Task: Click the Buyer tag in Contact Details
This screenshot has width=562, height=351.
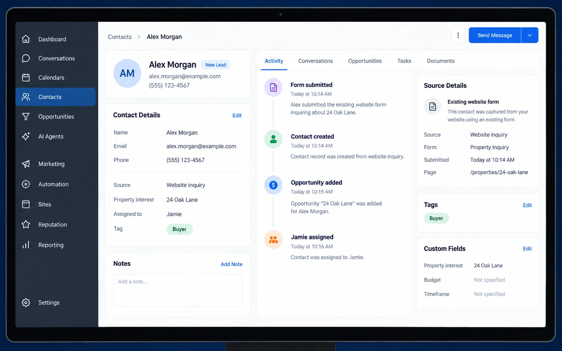Action: coord(180,229)
